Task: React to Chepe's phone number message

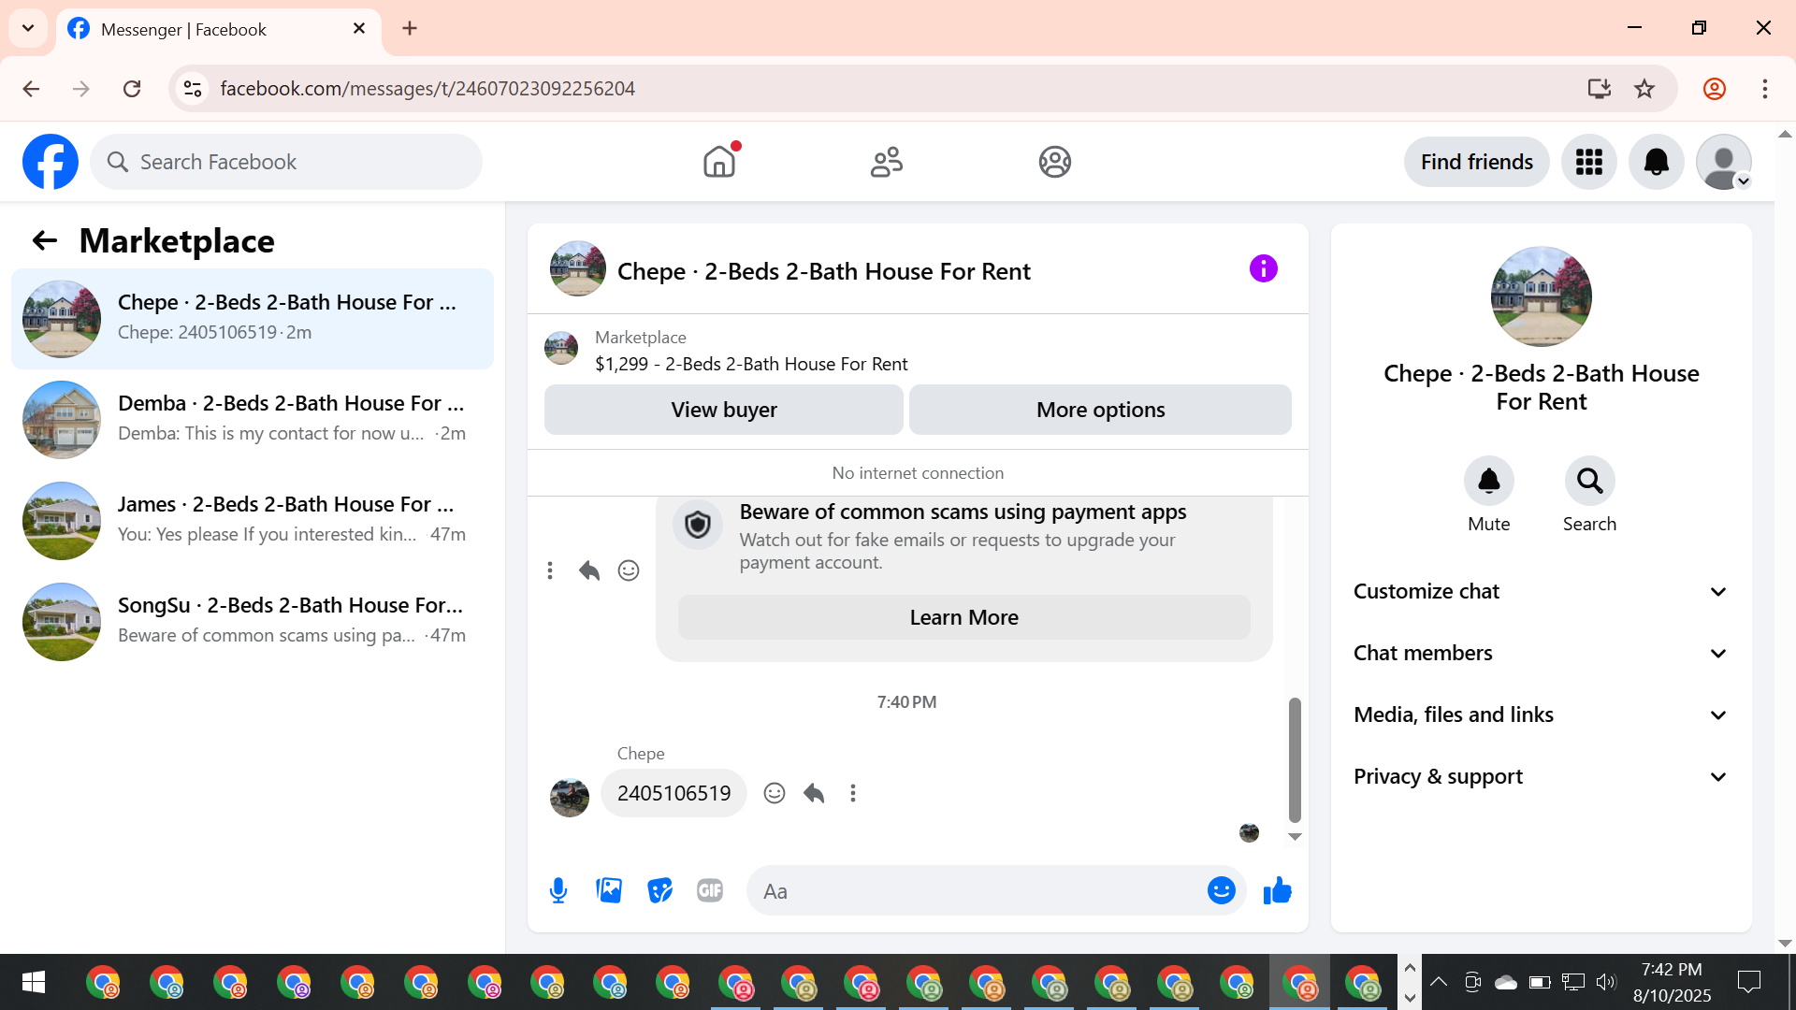Action: [774, 794]
